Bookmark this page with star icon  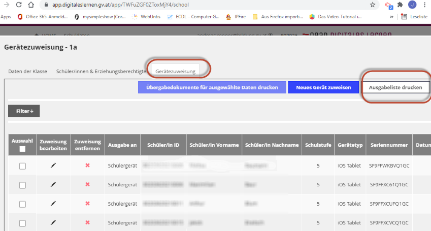point(373,5)
